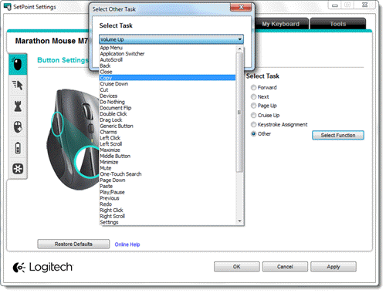Select the Page Up radio option
This screenshot has height=293, width=386.
click(x=253, y=106)
